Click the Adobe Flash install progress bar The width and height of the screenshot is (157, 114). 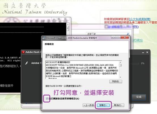pos(135,63)
